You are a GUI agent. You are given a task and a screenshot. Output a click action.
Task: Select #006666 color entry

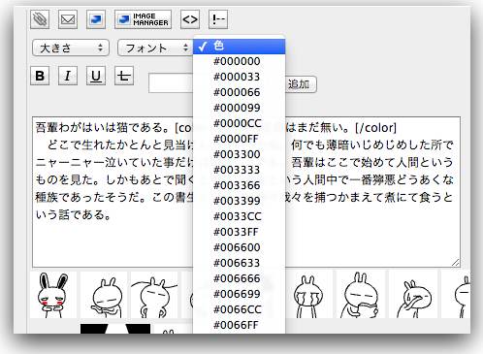[240, 278]
